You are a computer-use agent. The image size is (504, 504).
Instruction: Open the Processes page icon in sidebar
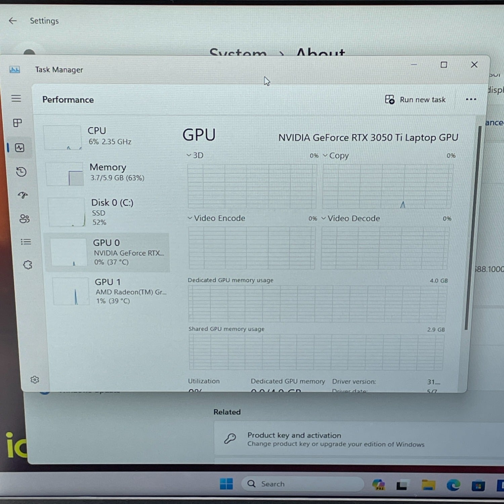[x=17, y=123]
